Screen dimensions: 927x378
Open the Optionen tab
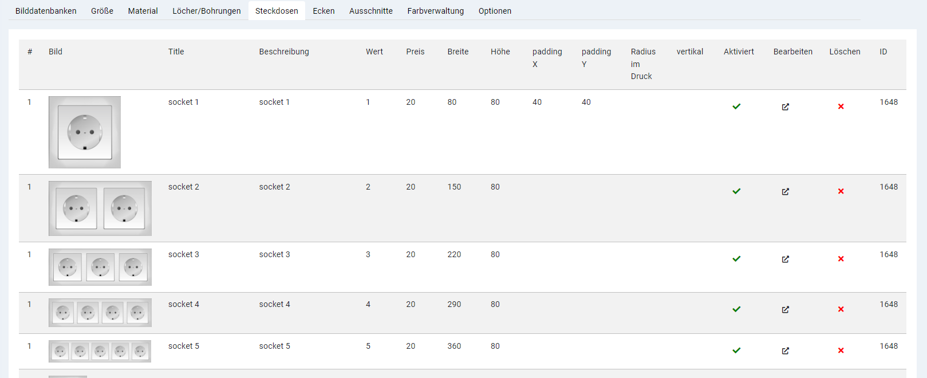495,11
